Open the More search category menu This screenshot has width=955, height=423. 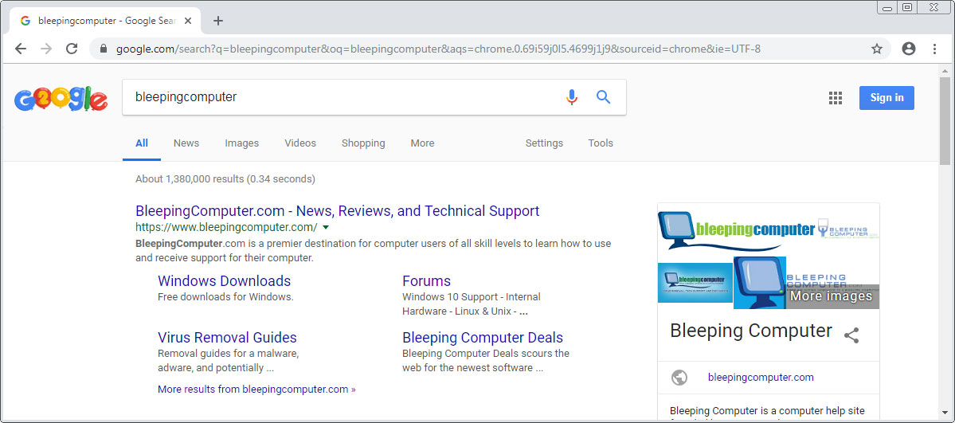pos(422,143)
